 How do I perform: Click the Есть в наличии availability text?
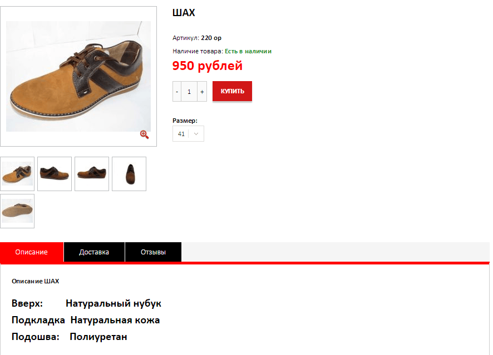click(248, 51)
